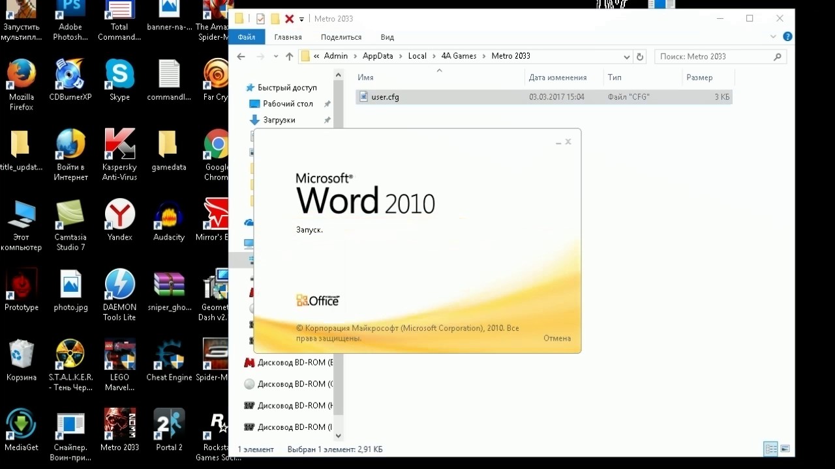
Task: Open Audacity desktop shortcut
Action: point(168,220)
